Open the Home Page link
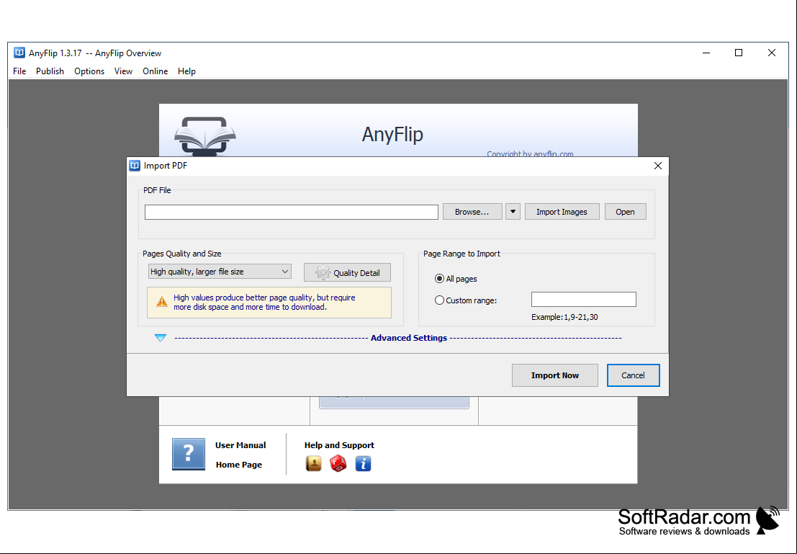Screen dimensions: 797x554 239,465
